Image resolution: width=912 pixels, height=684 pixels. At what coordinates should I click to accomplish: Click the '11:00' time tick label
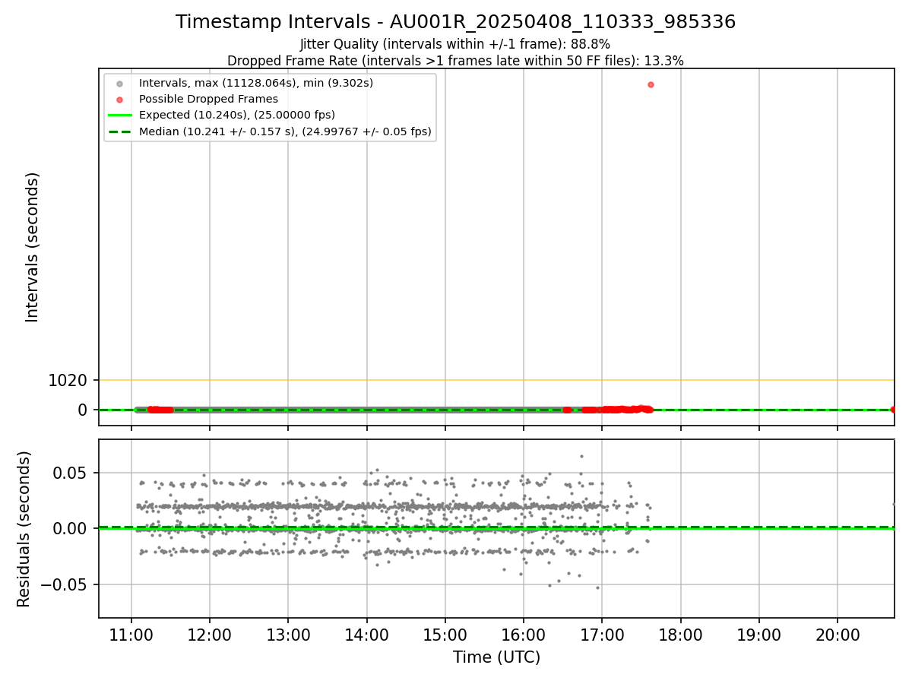(x=131, y=635)
